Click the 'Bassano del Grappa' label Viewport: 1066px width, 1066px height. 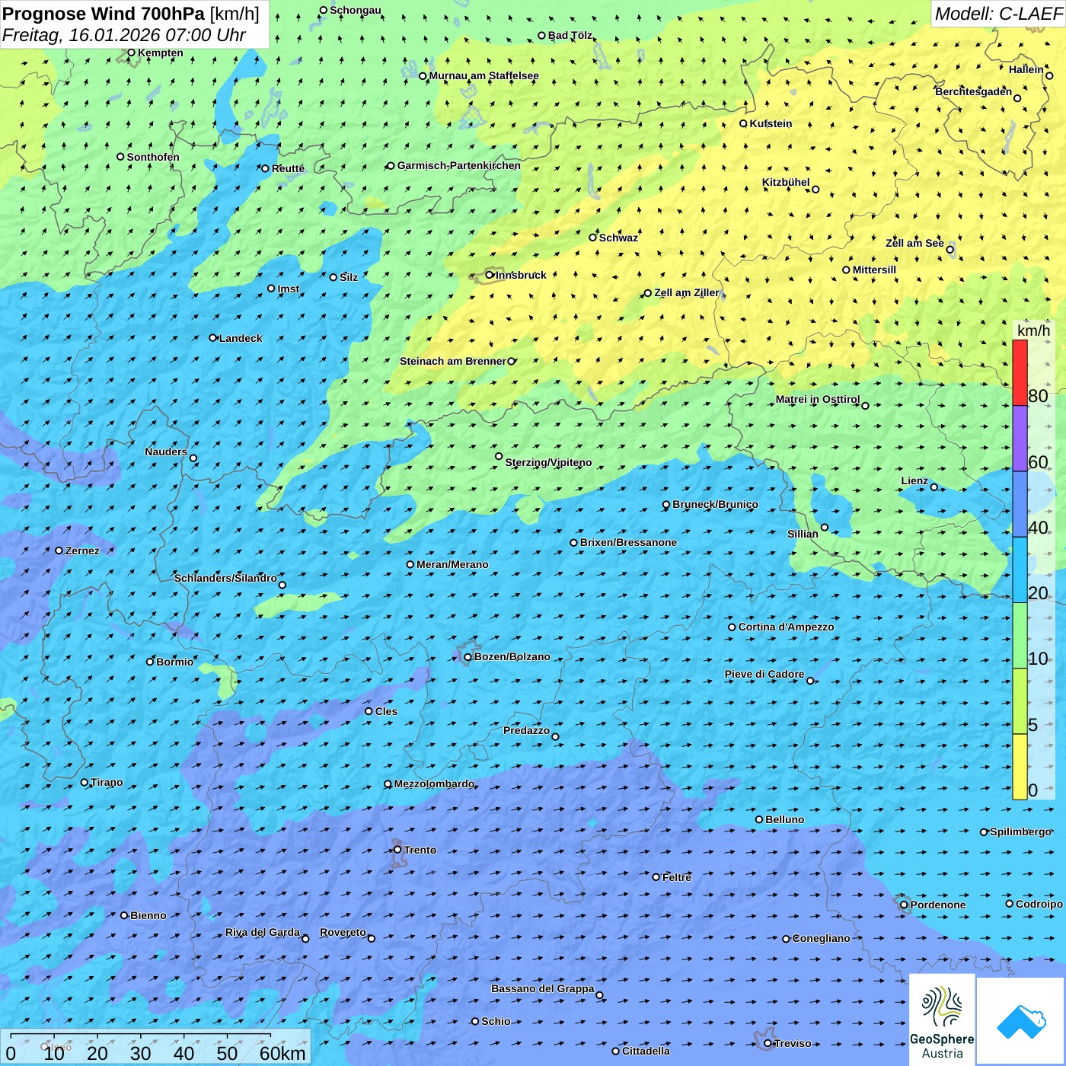[x=542, y=988]
